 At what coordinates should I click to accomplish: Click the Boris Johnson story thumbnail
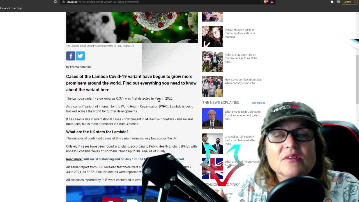pyautogui.click(x=212, y=118)
